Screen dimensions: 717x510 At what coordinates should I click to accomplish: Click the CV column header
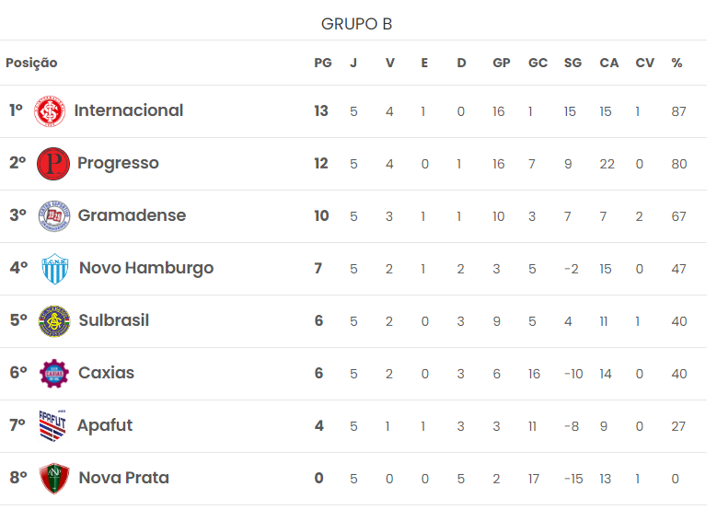pos(645,63)
